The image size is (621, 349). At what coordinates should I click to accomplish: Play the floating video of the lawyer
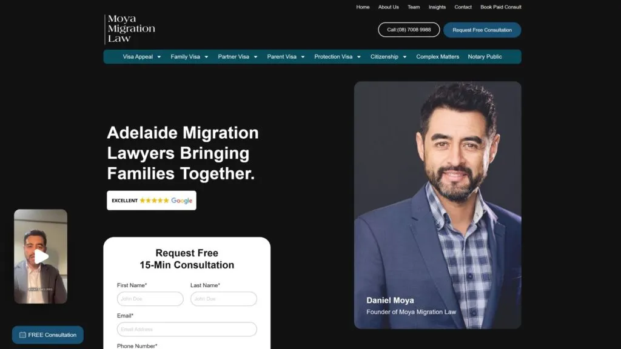coord(41,256)
